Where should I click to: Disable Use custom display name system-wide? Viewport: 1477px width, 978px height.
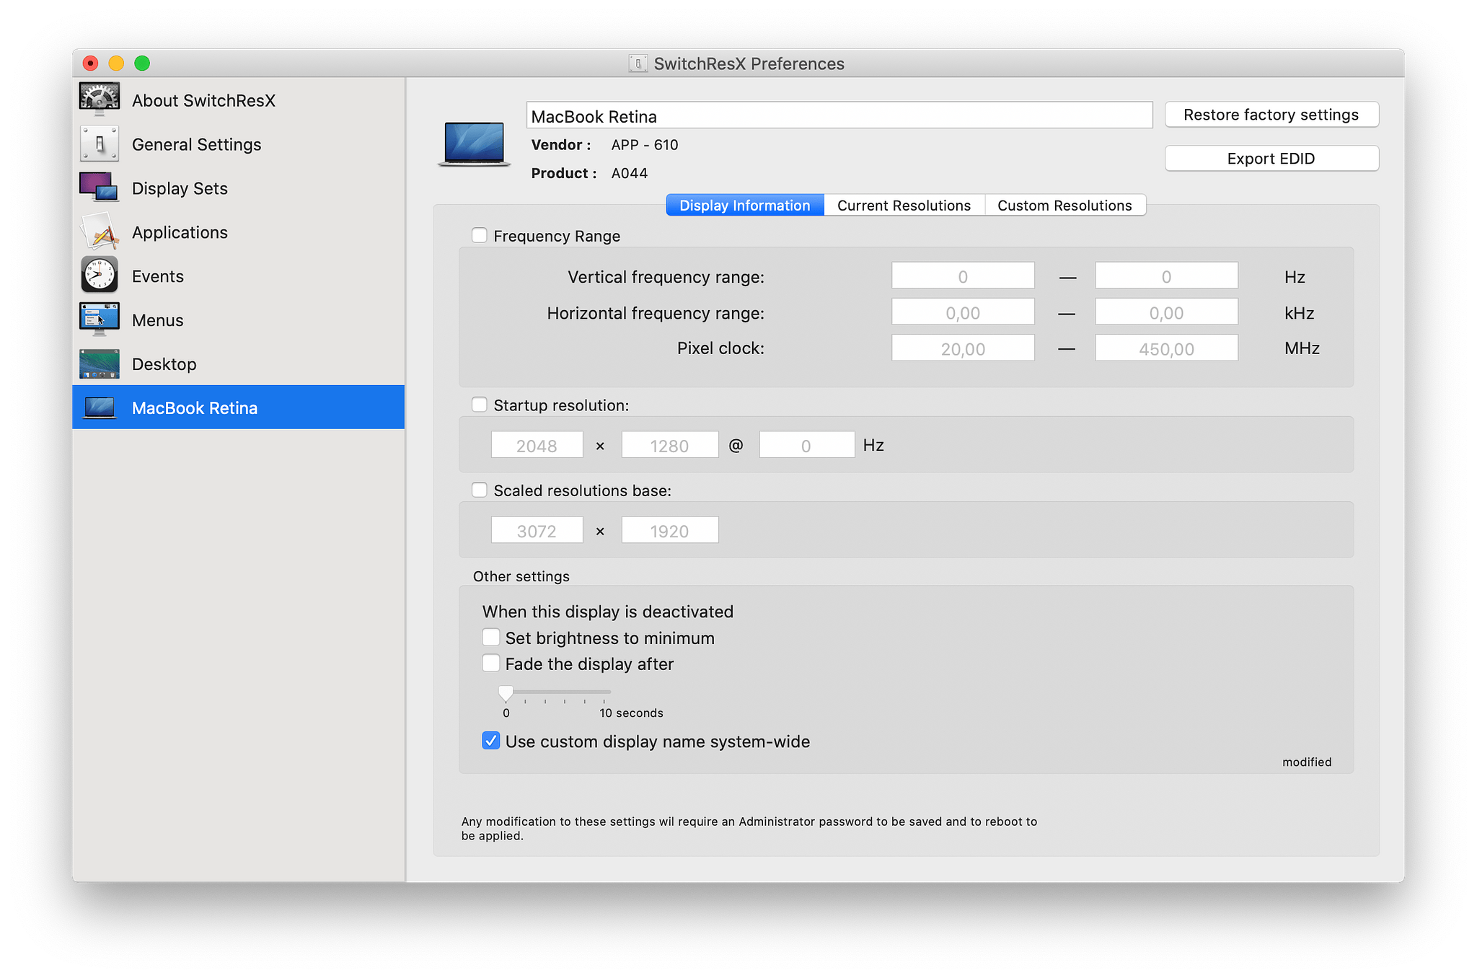point(489,741)
